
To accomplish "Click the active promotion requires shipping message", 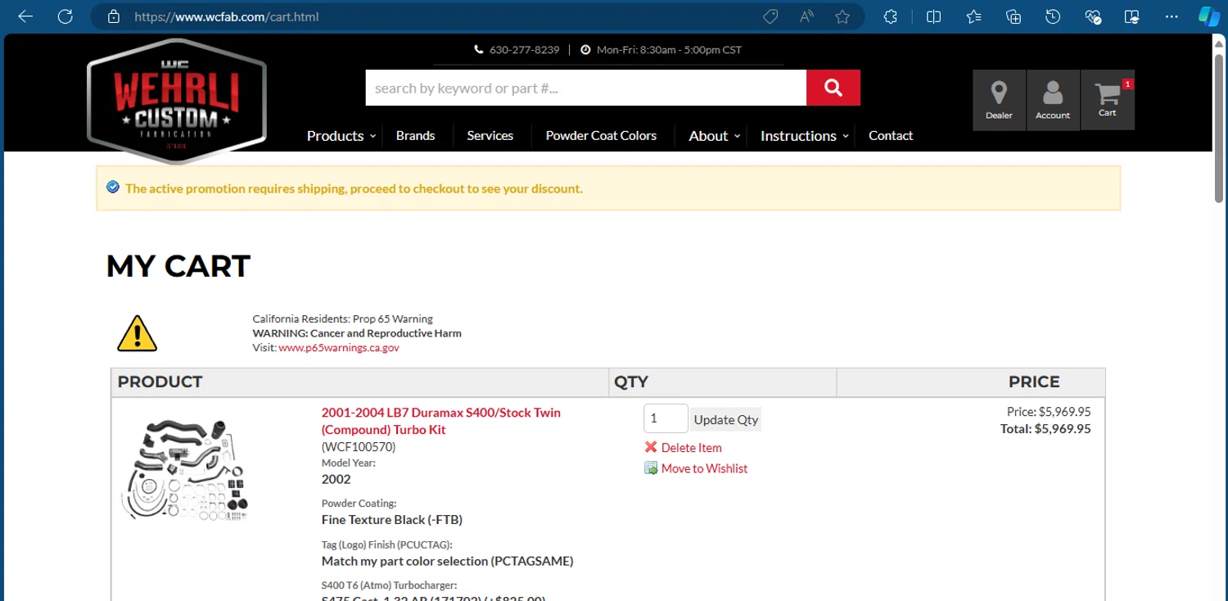I will [x=354, y=188].
